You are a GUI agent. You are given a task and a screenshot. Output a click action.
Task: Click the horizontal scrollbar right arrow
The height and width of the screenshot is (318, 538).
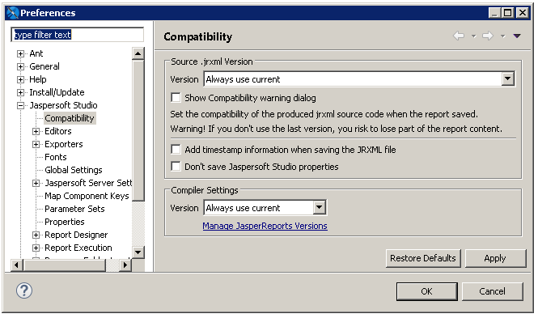[x=125, y=265]
